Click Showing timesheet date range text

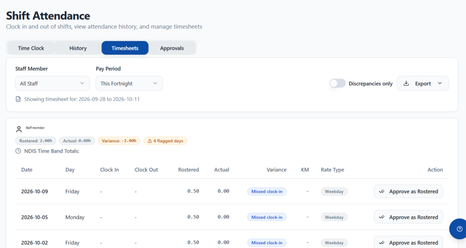tap(82, 99)
